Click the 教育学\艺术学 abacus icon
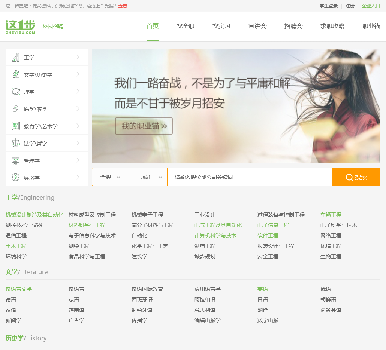The image size is (386, 350). pyautogui.click(x=15, y=126)
